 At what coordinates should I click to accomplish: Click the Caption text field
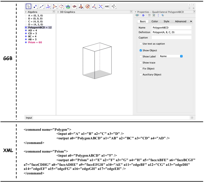(172, 38)
